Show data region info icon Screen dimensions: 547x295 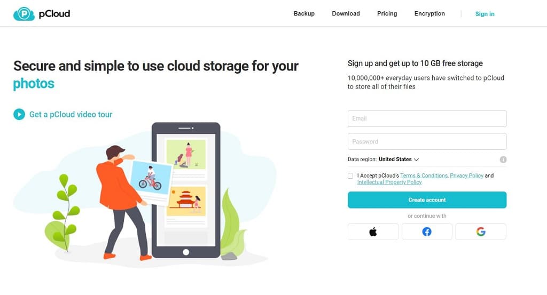point(503,160)
